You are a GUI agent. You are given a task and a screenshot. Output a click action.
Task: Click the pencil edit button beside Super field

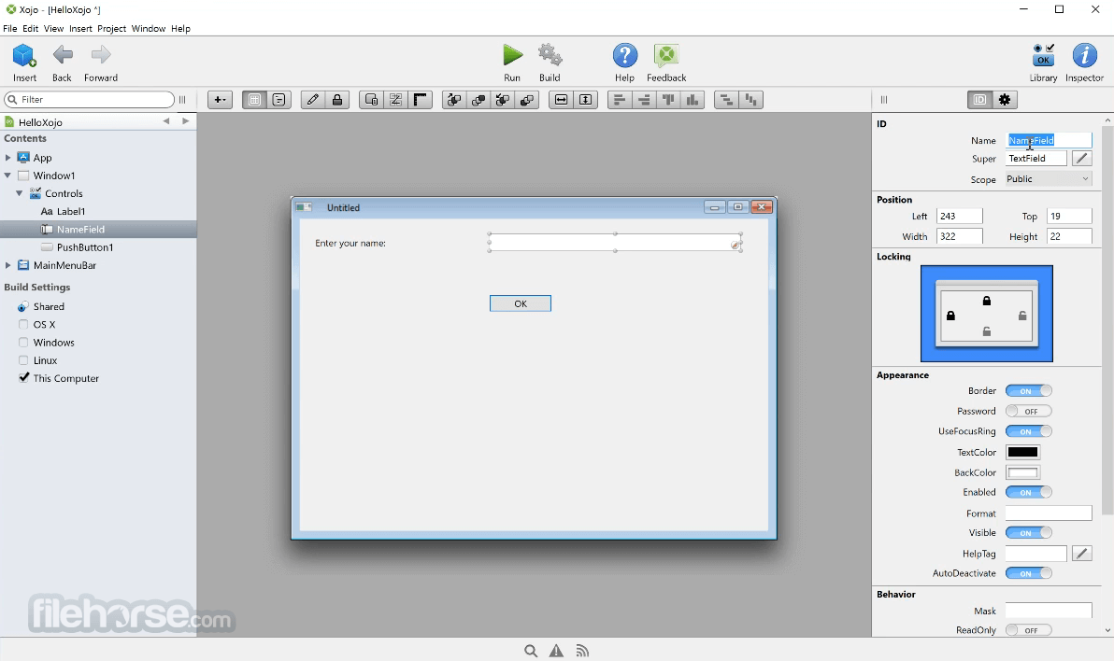pos(1081,159)
